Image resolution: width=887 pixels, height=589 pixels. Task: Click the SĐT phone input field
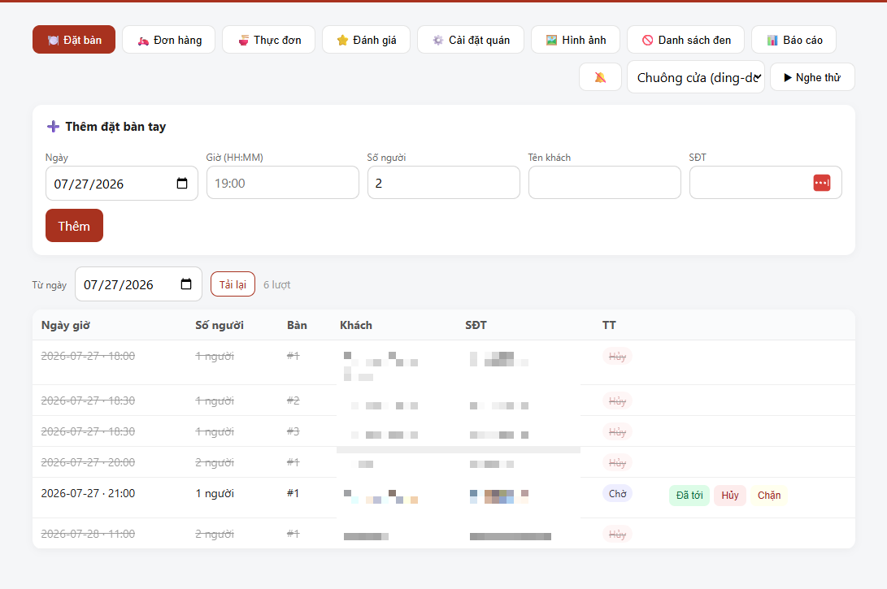point(765,183)
